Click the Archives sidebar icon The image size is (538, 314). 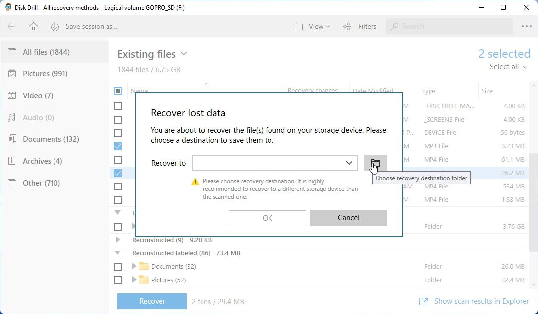tap(12, 161)
